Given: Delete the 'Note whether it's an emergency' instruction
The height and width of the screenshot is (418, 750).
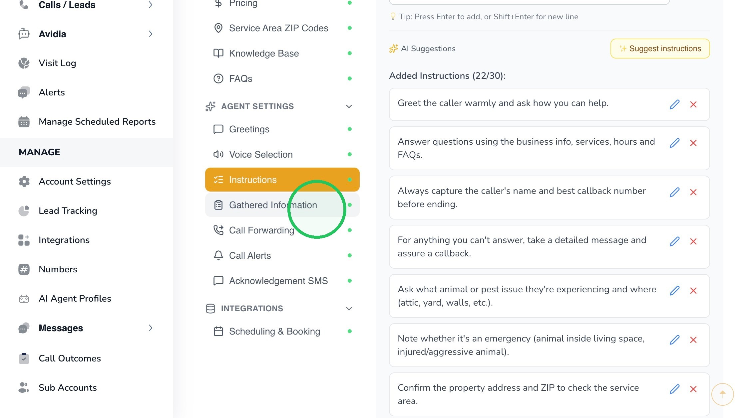Looking at the screenshot, I should point(693,340).
